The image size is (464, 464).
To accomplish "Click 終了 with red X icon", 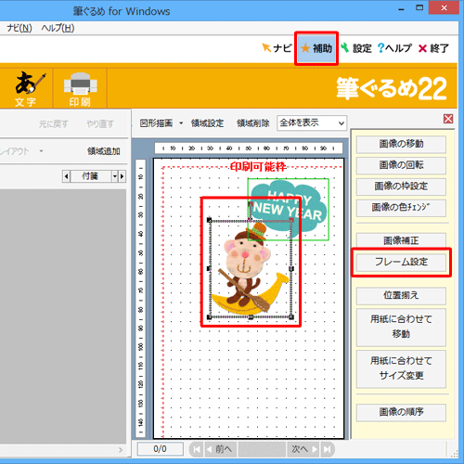I will click(433, 48).
